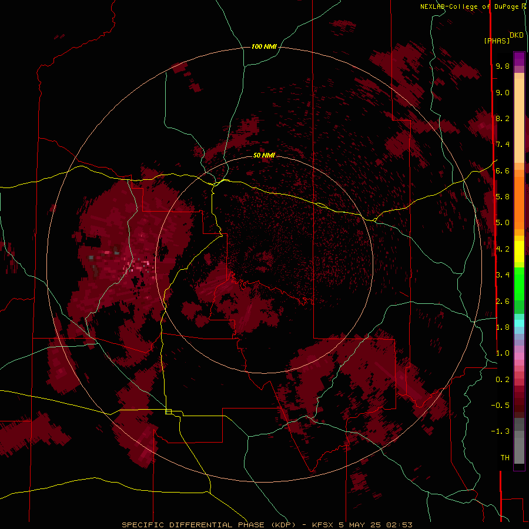The width and height of the screenshot is (529, 529).
Task: Click the 4.2 scale value
Action: 503,249
